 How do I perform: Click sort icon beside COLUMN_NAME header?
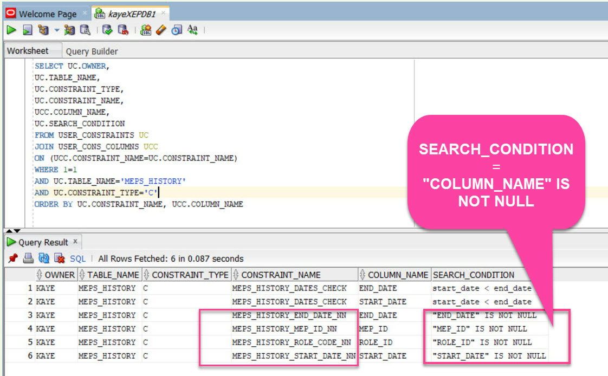362,275
